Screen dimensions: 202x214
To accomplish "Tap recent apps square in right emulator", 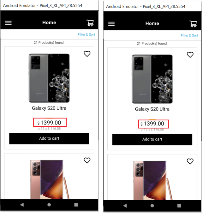I will pos(179,205).
